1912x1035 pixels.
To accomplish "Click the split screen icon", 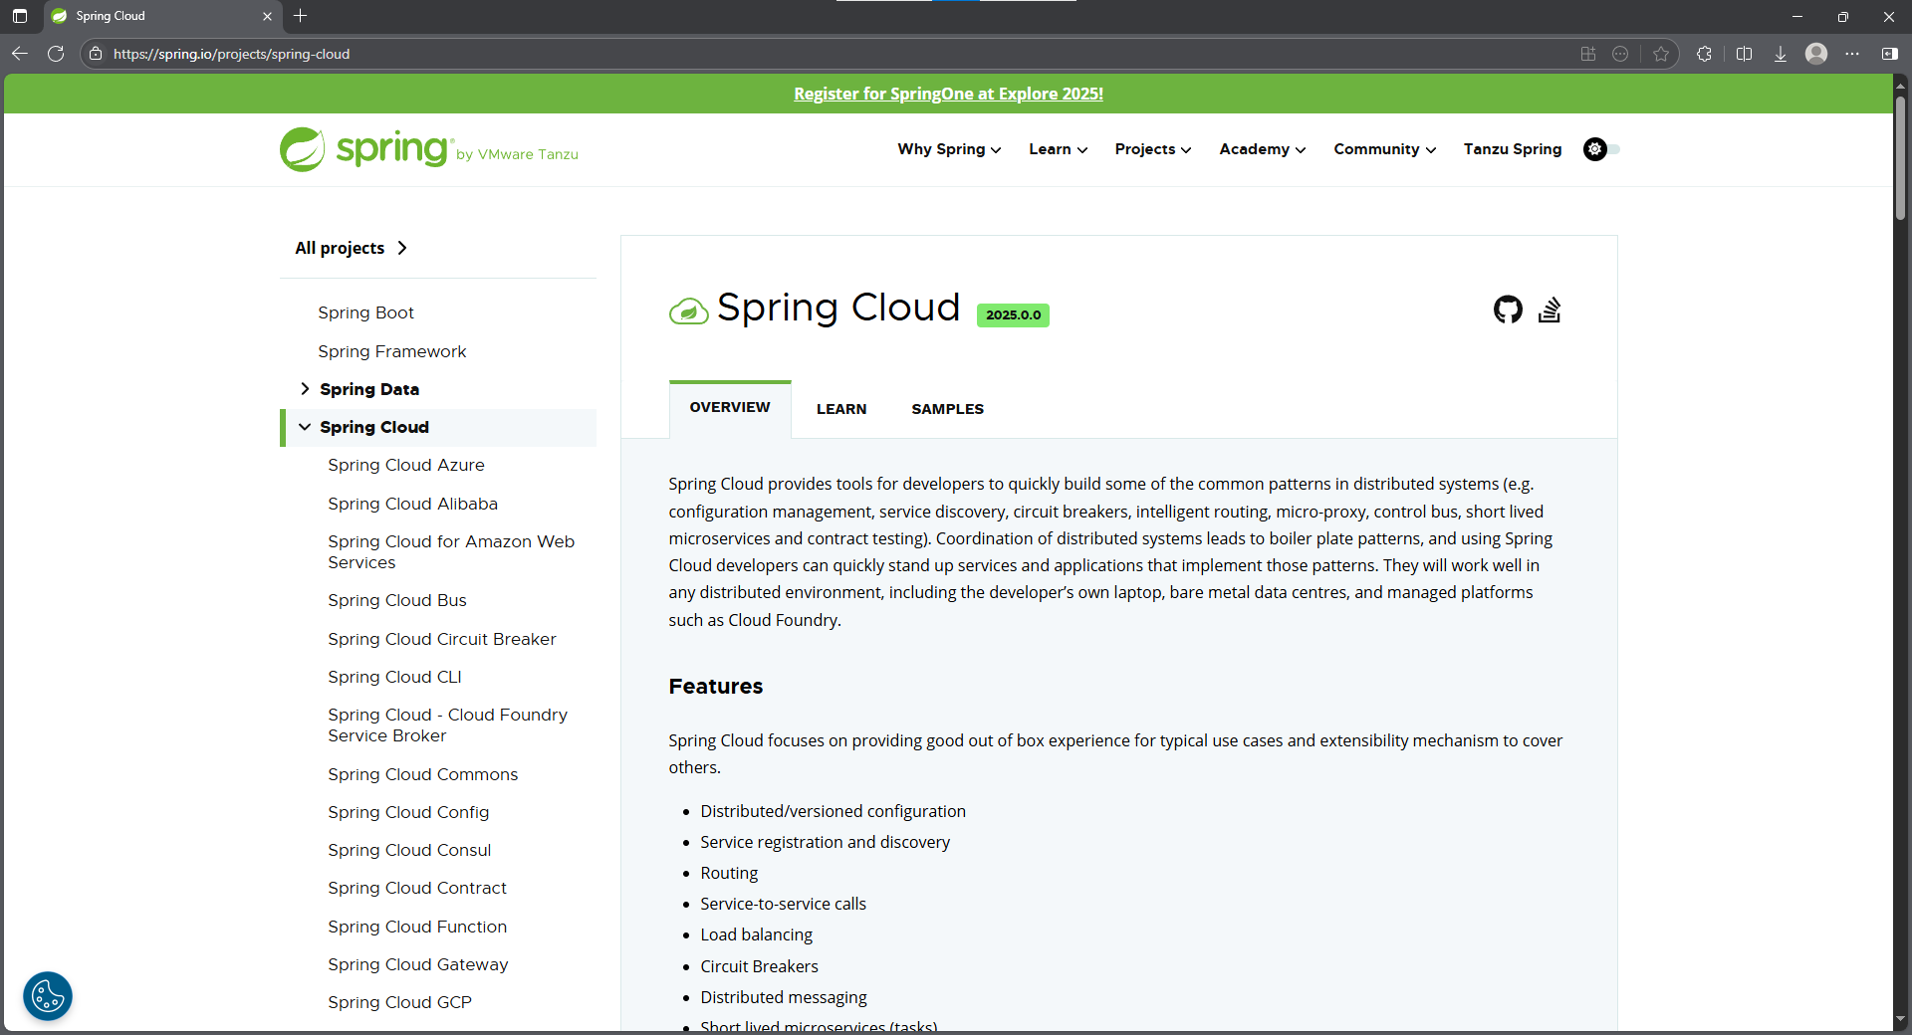I will (x=1744, y=54).
